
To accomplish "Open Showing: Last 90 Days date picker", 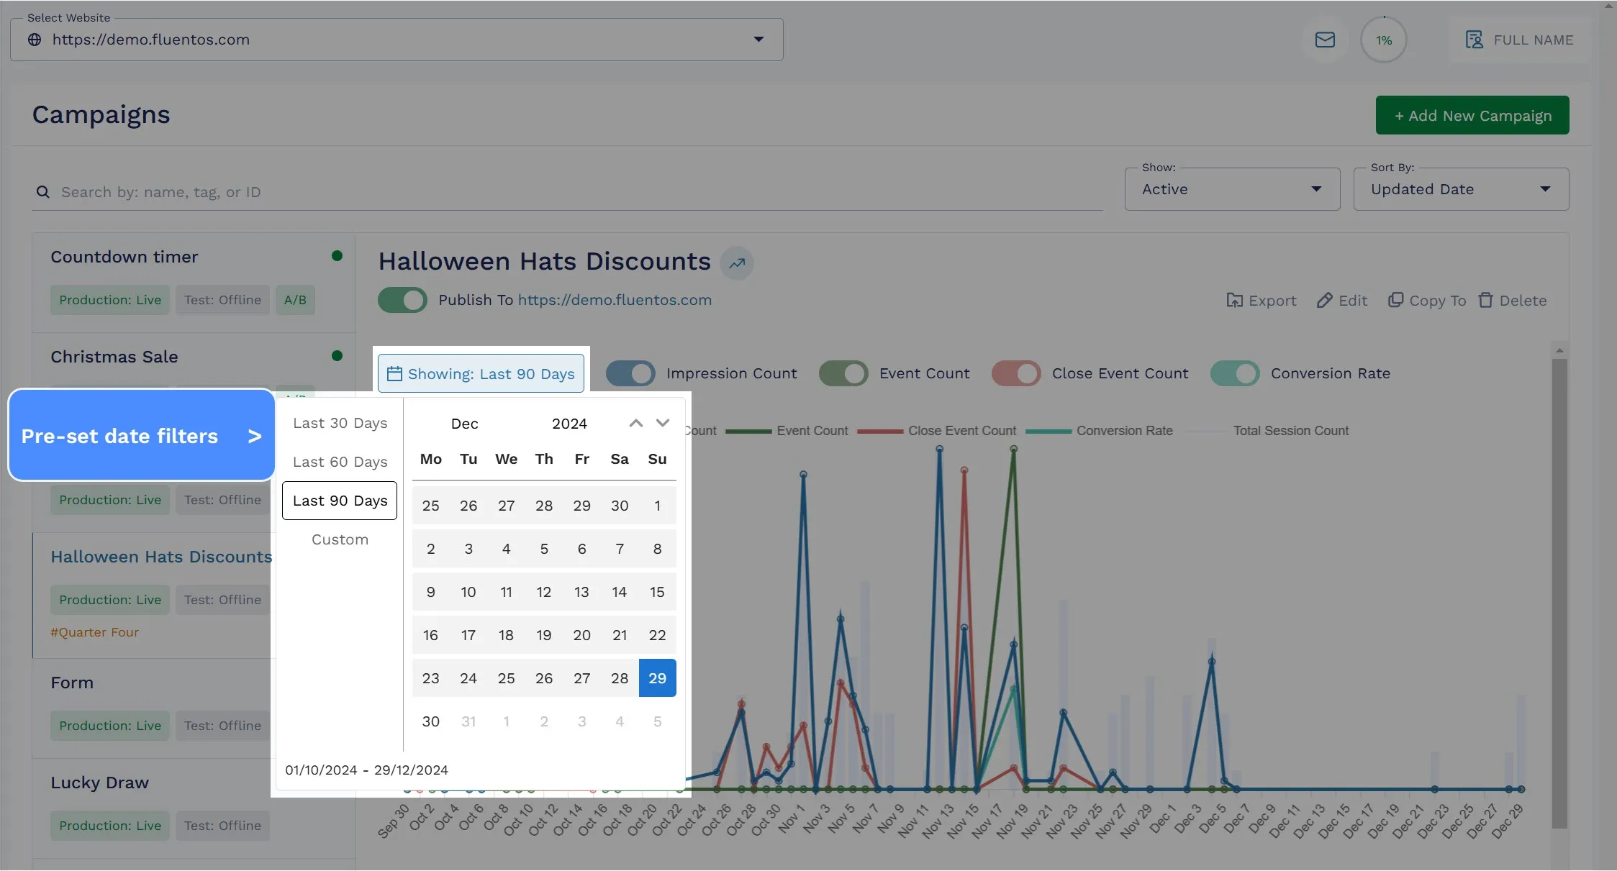I will click(481, 373).
